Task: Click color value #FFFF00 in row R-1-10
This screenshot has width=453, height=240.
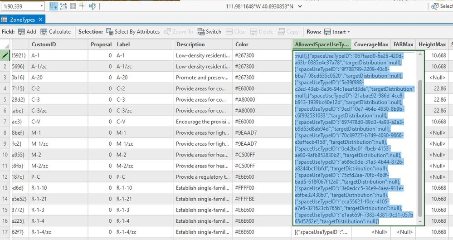Action: click(x=262, y=188)
